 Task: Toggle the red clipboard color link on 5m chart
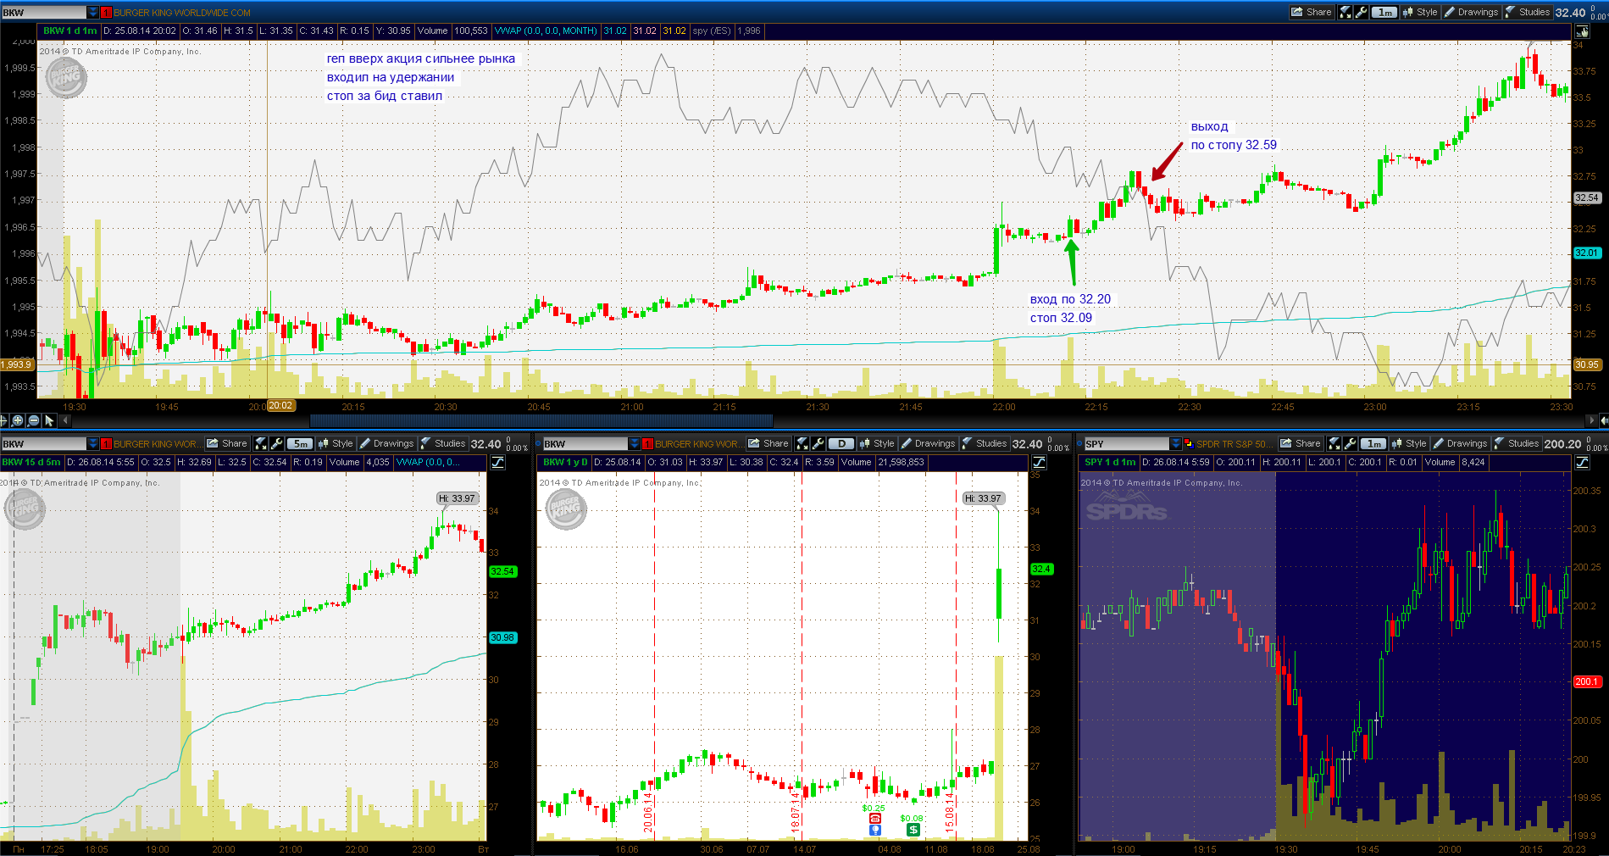pyautogui.click(x=107, y=443)
